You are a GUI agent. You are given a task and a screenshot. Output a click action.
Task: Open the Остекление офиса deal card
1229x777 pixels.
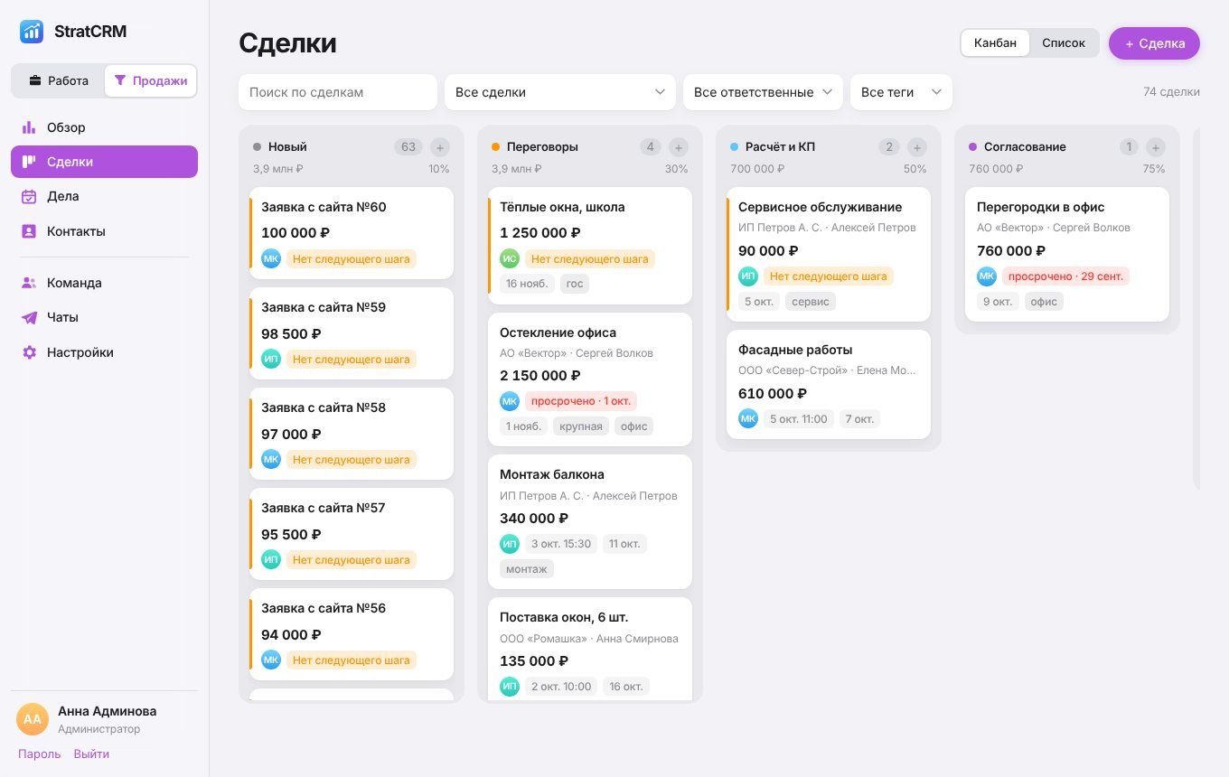point(590,379)
